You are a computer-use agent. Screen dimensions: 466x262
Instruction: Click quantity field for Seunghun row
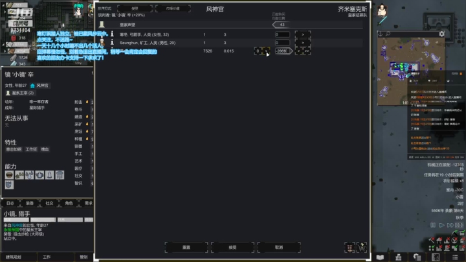coord(282,43)
